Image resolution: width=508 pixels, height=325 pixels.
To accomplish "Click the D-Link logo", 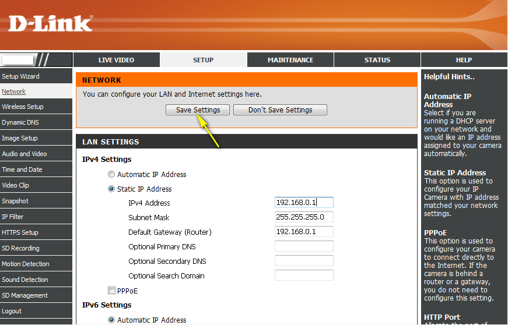I will click(50, 23).
